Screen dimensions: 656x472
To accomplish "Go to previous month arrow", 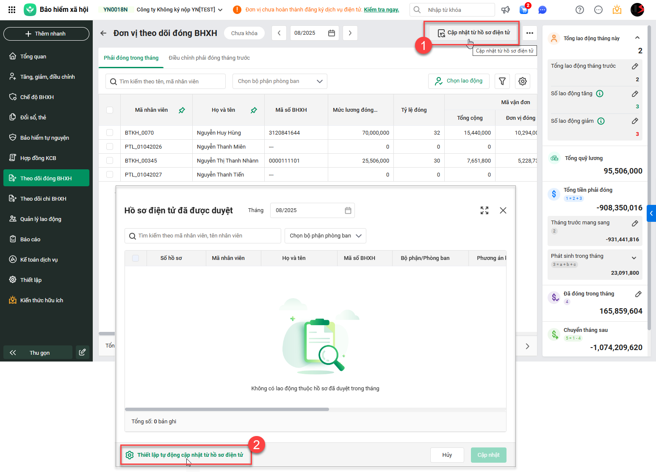I will click(x=279, y=33).
